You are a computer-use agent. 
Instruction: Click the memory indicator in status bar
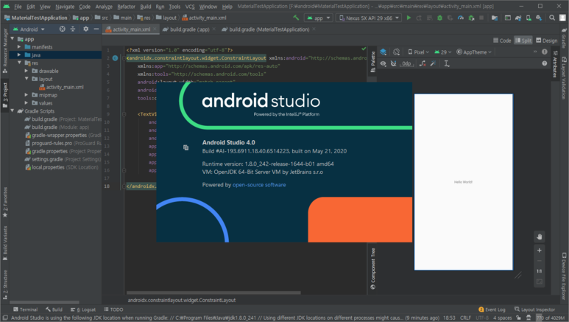[x=551, y=318]
